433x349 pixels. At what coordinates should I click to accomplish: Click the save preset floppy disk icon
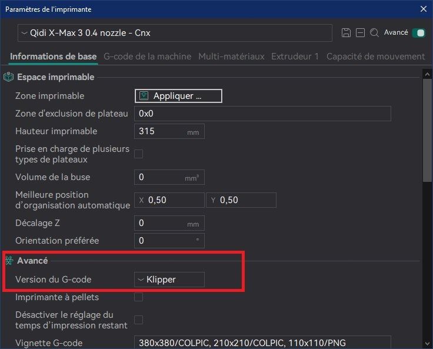tap(346, 32)
